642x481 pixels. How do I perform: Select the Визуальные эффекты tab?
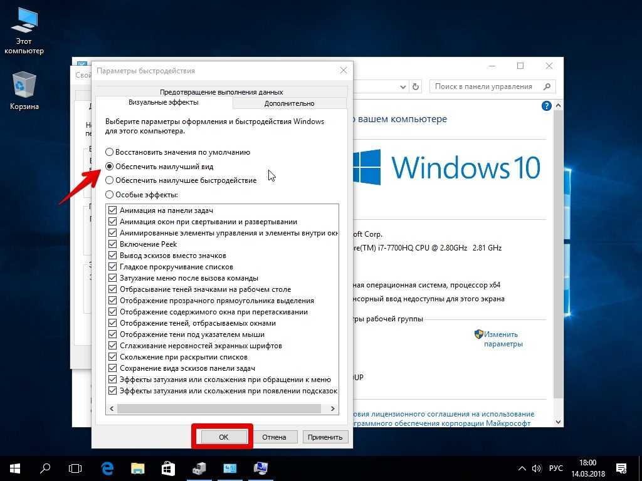pos(164,102)
